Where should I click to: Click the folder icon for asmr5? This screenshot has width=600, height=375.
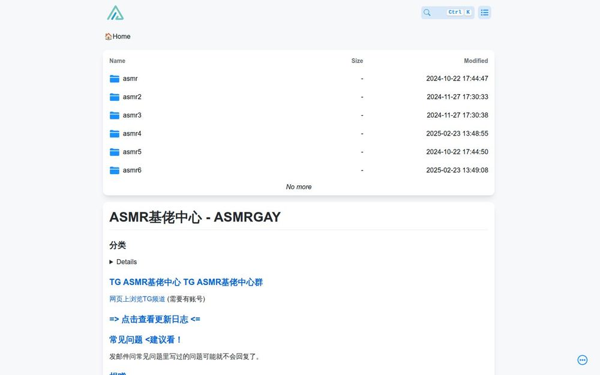coord(115,152)
